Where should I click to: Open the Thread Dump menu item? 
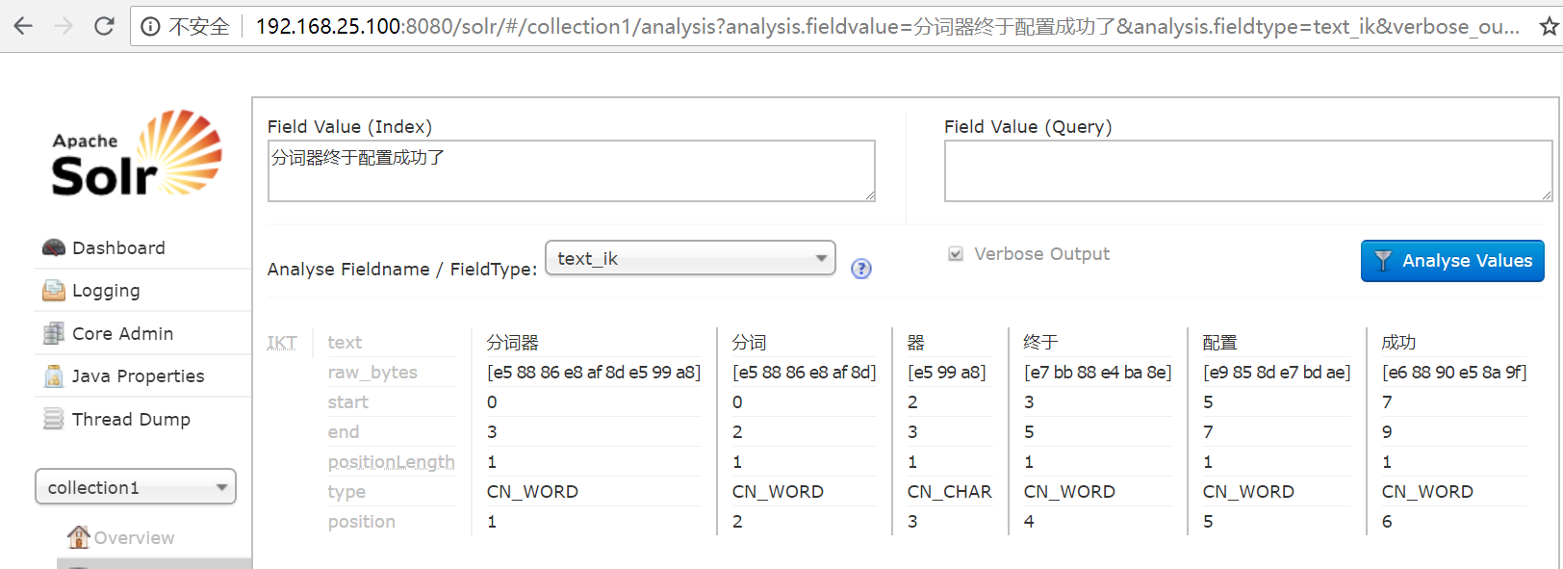point(131,419)
